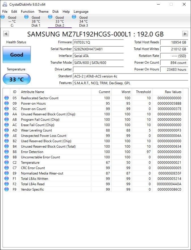Select the C: drive tab
Image resolution: width=191 pixels, height=250 pixels.
pyautogui.click(x=12, y=21)
